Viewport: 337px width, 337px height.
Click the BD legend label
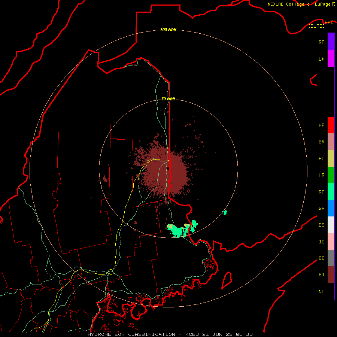(321, 159)
